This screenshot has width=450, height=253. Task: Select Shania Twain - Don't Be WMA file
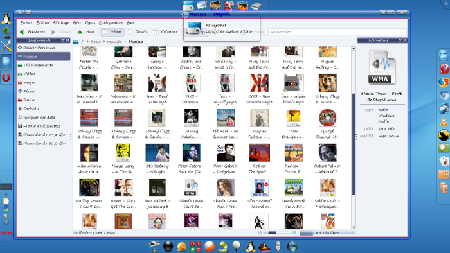coord(191,194)
